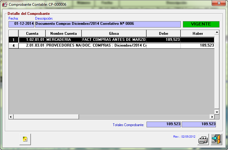The image size is (228, 150).
Task: Click the Debe column header
Action: (x=164, y=34)
